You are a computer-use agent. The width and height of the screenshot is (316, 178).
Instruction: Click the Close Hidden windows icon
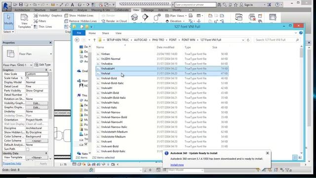click(252, 17)
